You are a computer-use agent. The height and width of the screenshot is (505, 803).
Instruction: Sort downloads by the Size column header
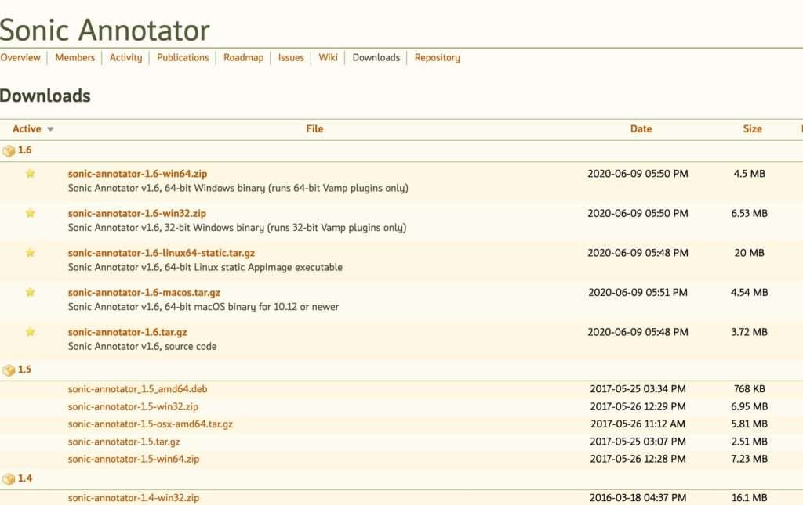click(x=752, y=129)
